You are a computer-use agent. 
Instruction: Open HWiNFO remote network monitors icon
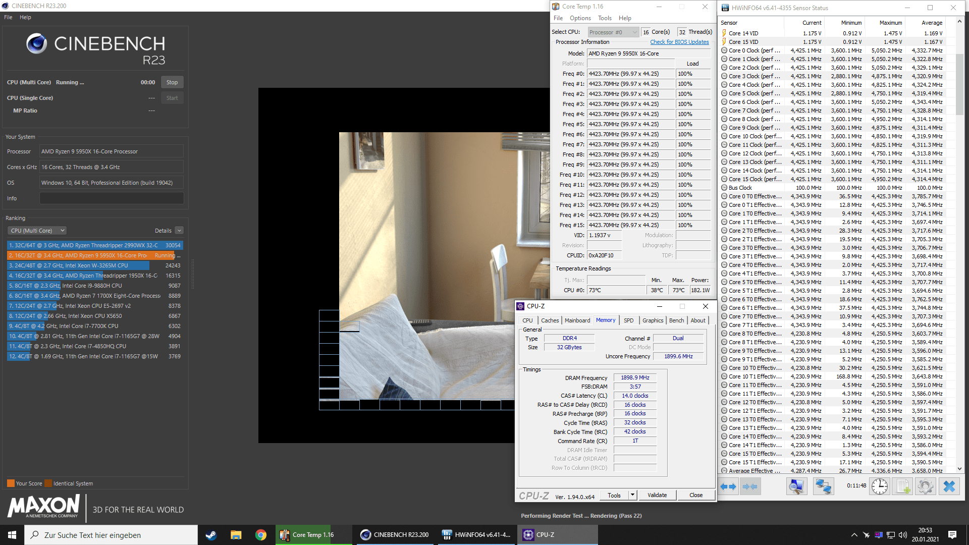(x=823, y=486)
